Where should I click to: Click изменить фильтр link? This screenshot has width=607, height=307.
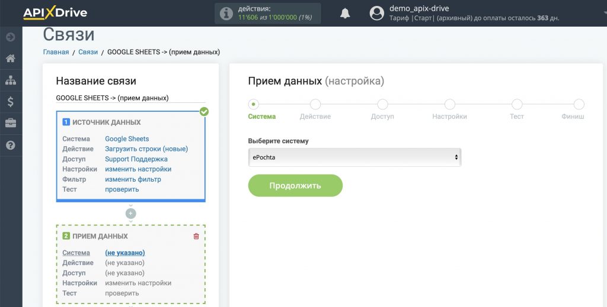133,179
